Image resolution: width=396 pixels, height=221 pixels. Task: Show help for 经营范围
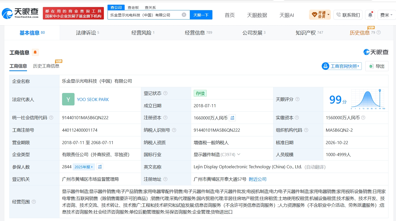tap(34, 202)
